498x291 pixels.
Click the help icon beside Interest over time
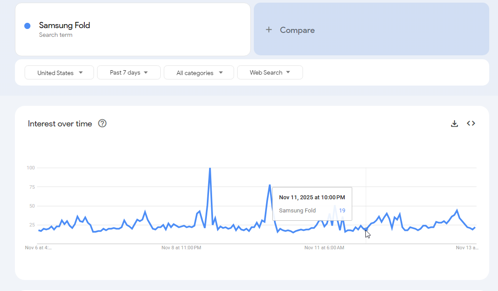tap(102, 123)
